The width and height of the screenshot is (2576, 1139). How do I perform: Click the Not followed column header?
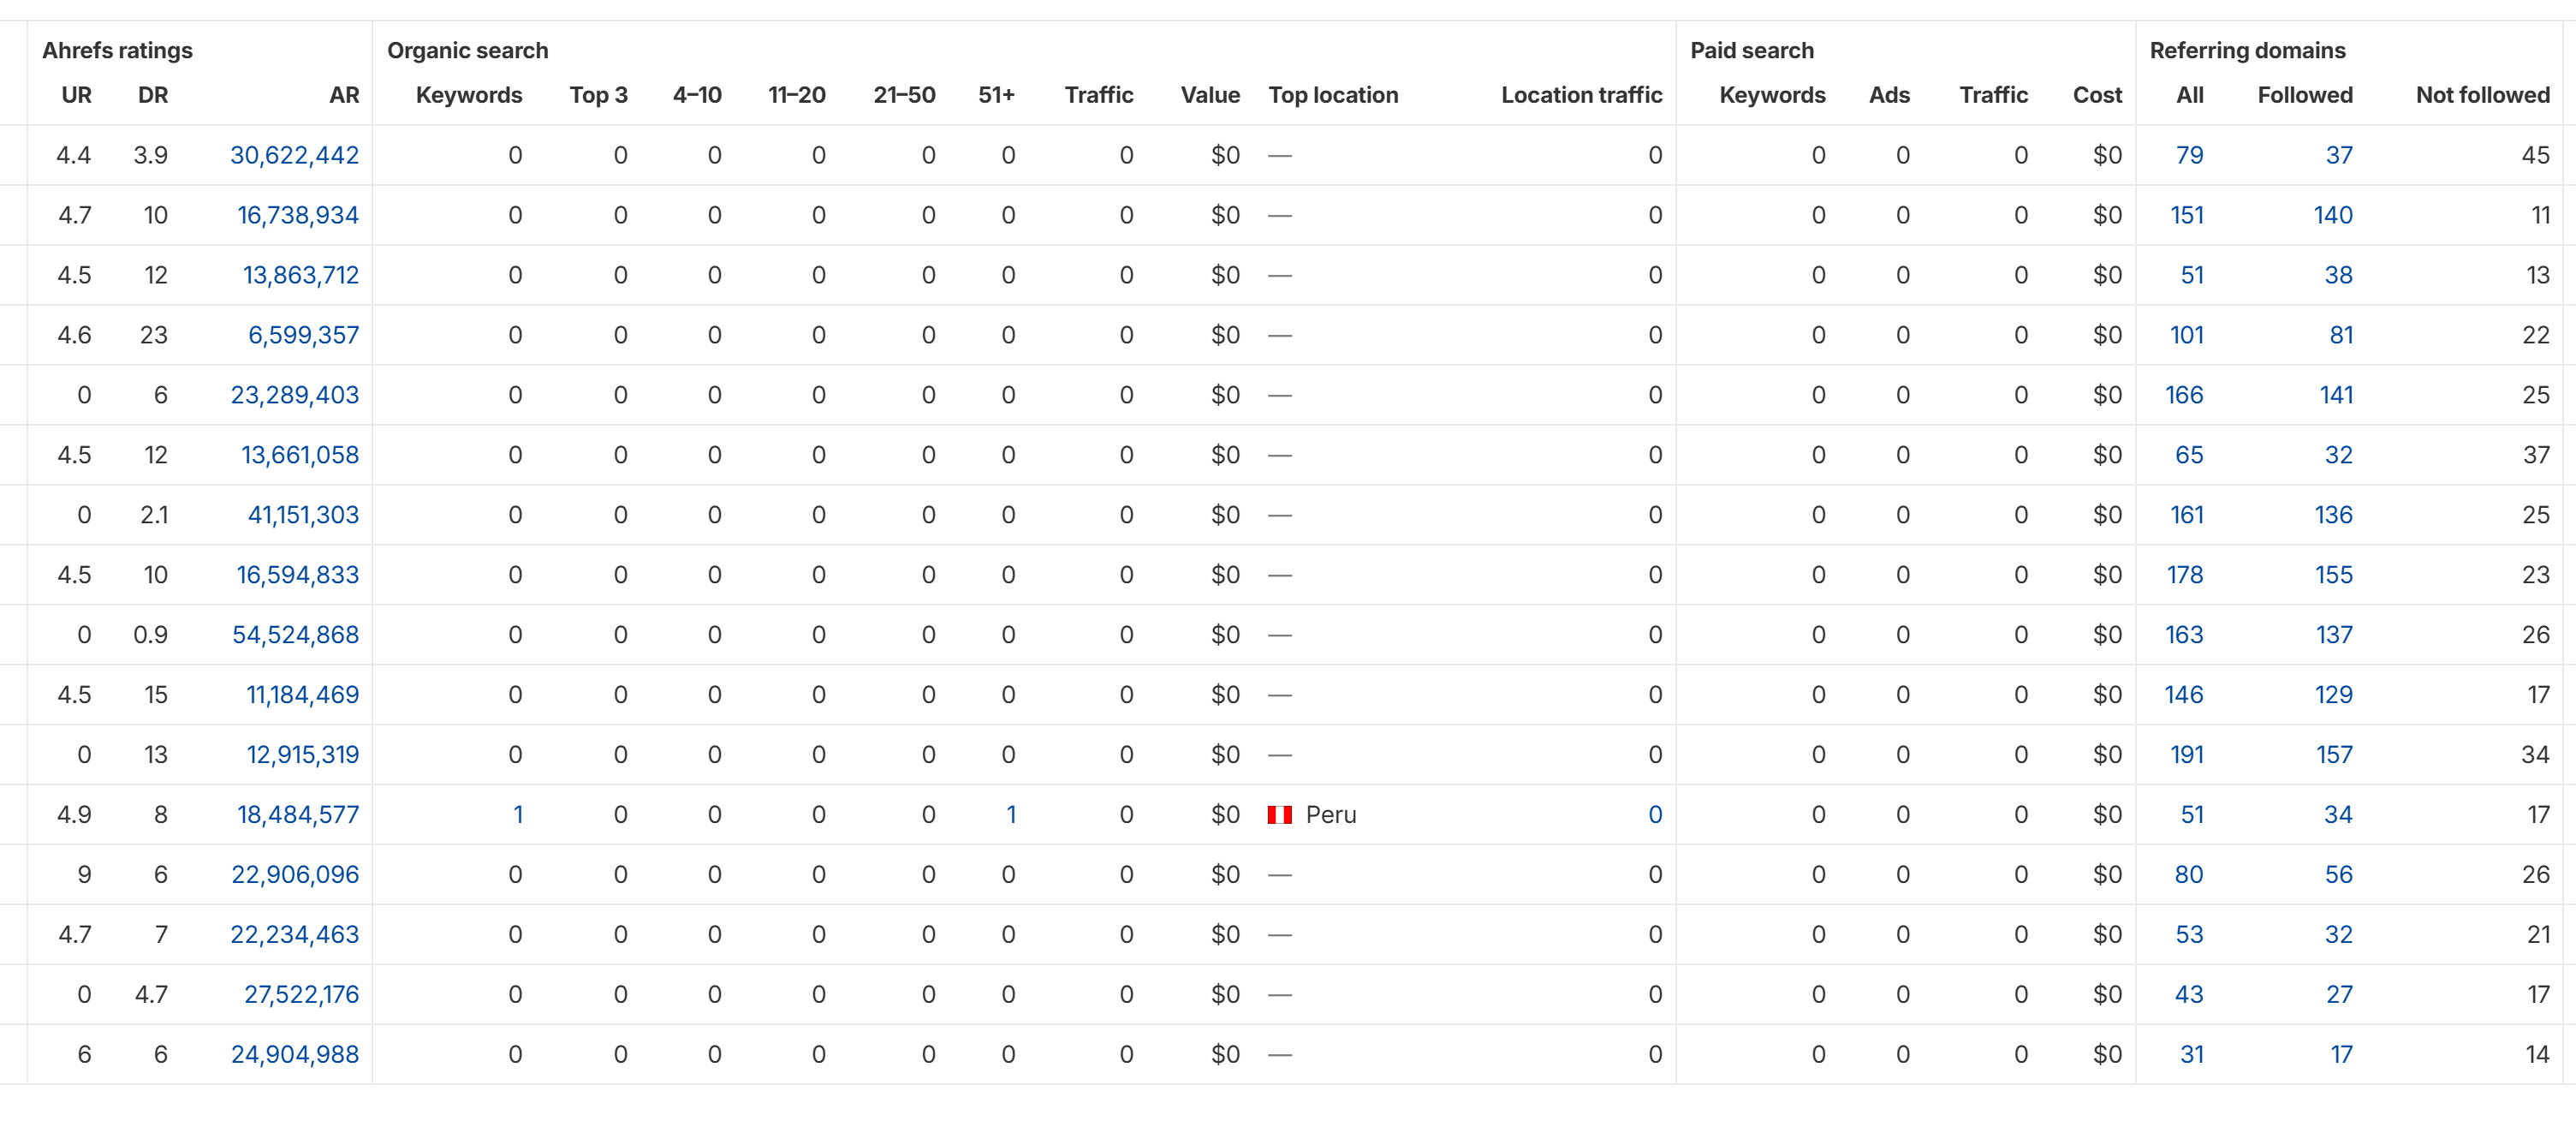point(2483,95)
